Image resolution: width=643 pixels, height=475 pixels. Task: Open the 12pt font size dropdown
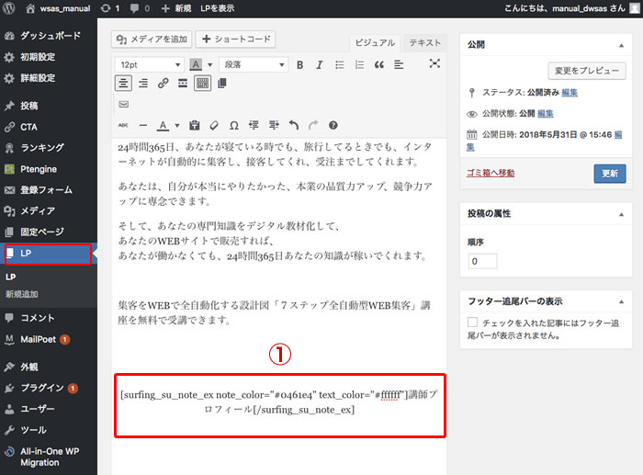[149, 64]
